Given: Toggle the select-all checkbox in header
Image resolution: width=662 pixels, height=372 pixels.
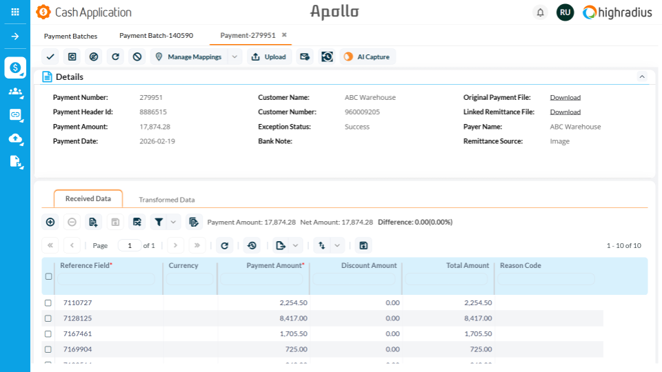Looking at the screenshot, I should click(48, 276).
